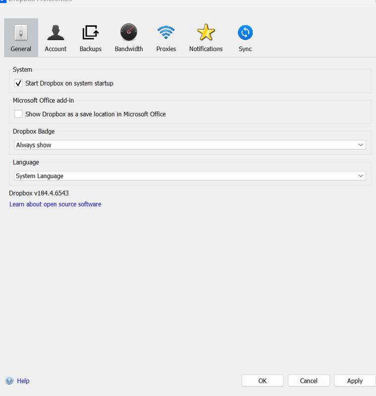The image size is (376, 396).
Task: Open the Backups tab
Action: (91, 38)
